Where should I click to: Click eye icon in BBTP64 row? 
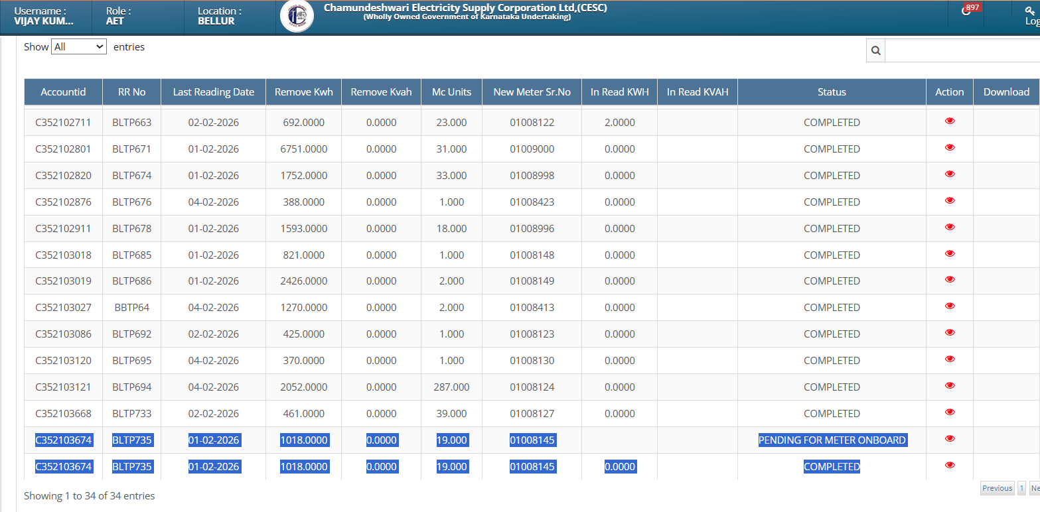[949, 306]
